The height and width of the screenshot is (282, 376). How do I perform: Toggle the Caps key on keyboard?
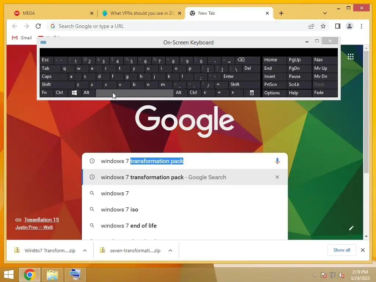click(54, 76)
